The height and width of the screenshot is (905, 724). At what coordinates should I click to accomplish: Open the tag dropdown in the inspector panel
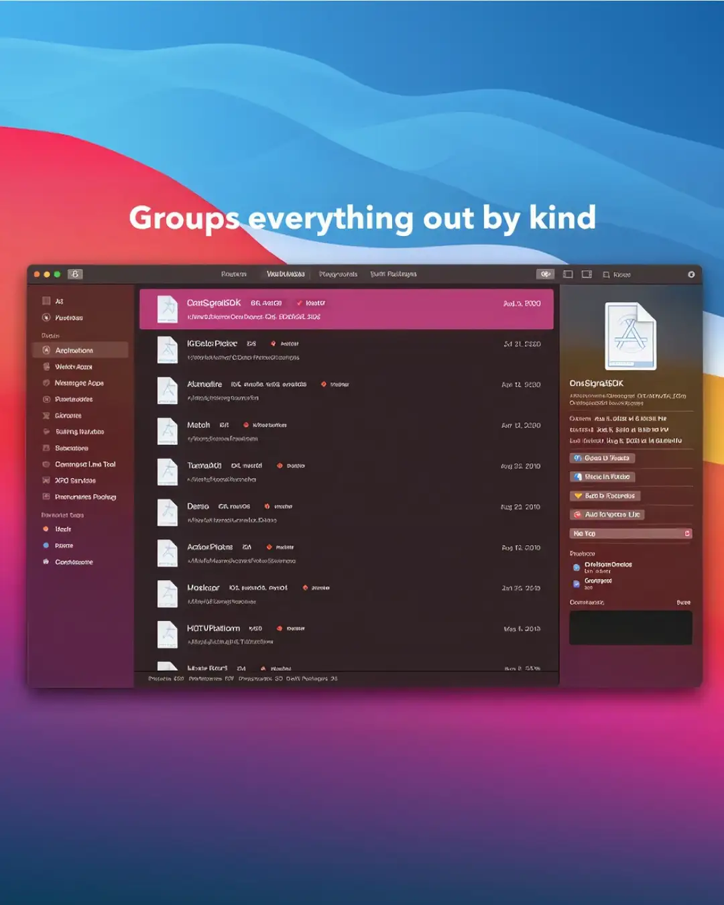(631, 534)
